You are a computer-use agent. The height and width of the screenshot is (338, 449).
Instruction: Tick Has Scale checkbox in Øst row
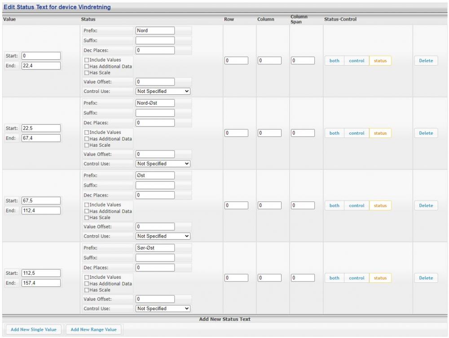coord(86,218)
